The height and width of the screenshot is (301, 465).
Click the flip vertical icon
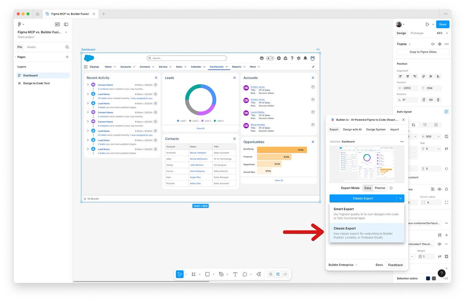coord(438,100)
